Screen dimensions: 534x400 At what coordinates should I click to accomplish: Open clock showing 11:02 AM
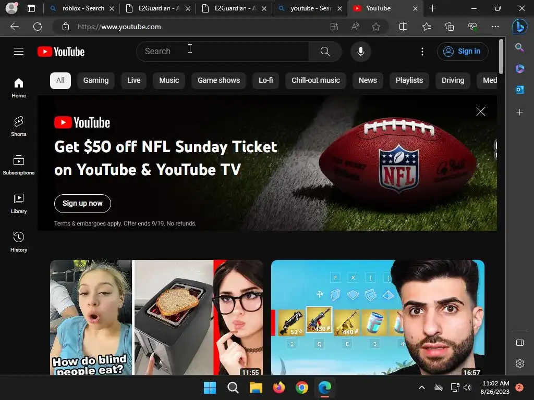pos(495,387)
